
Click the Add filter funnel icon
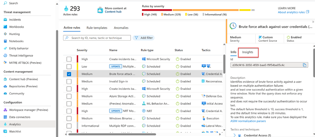coord(137,38)
